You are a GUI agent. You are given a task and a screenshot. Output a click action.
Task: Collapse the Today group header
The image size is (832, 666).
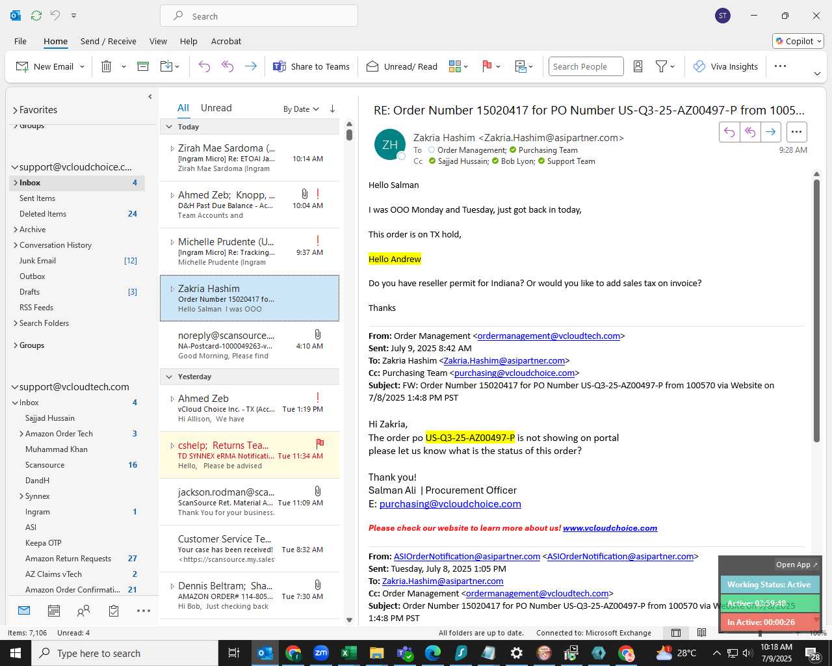pos(169,127)
